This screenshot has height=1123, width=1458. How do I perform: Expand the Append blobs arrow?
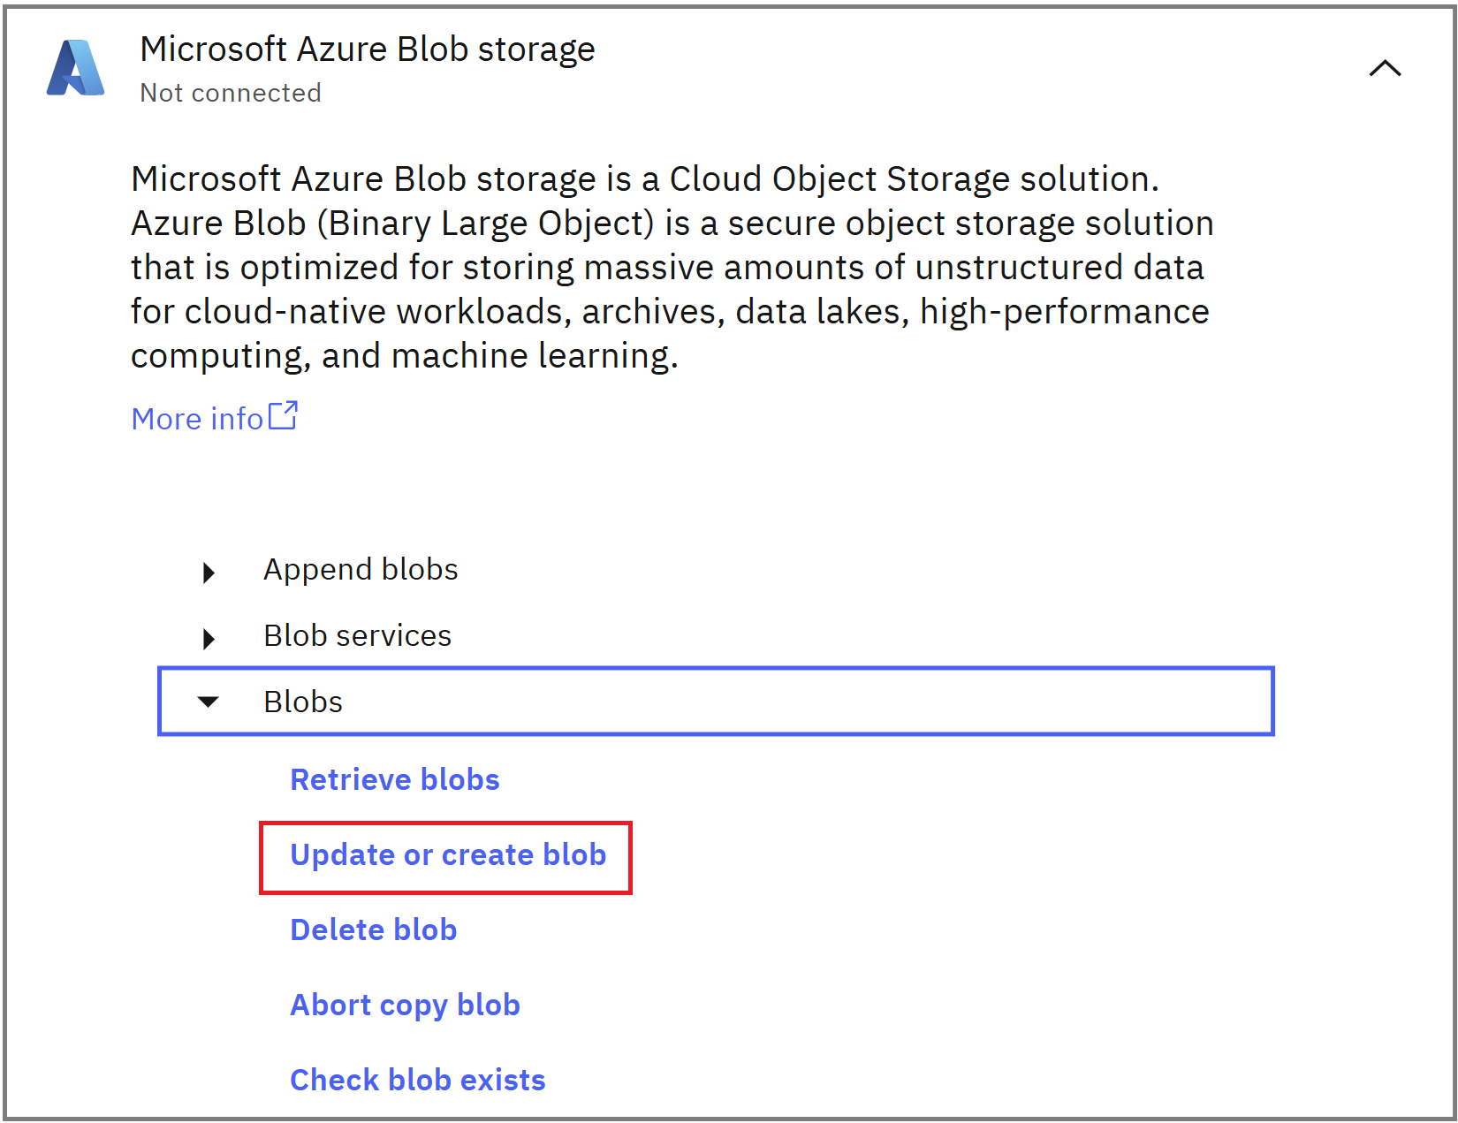click(x=209, y=573)
